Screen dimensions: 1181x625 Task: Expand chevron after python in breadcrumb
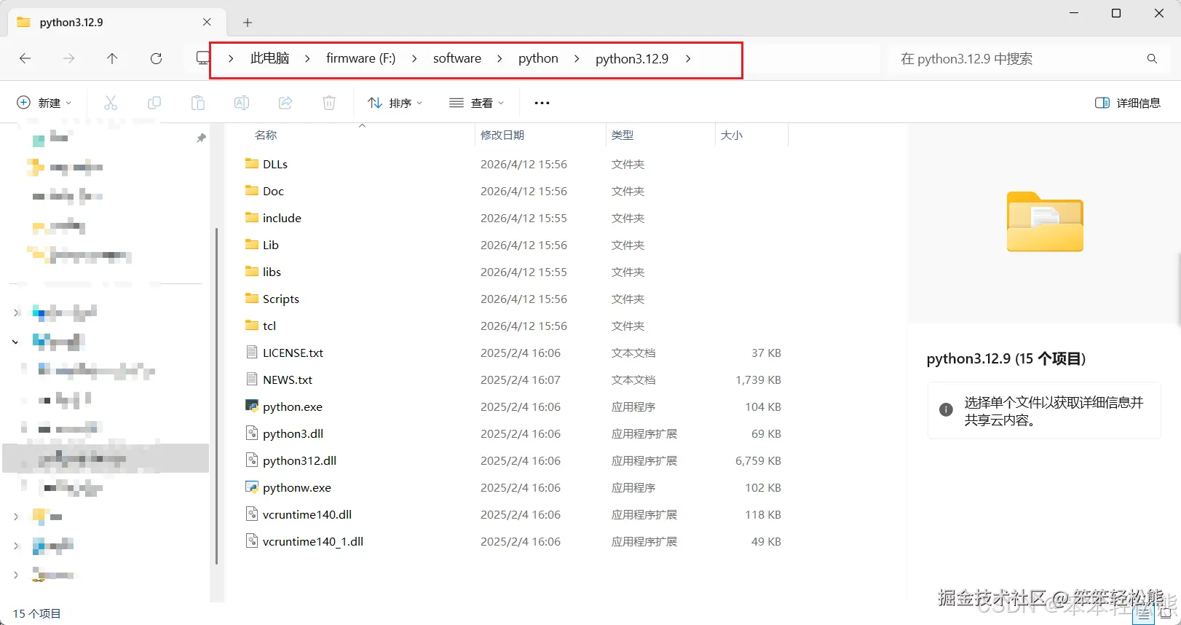click(x=577, y=58)
